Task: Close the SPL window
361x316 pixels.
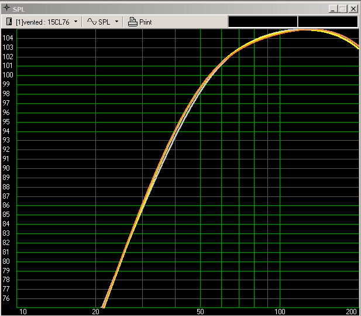Action: [x=353, y=9]
